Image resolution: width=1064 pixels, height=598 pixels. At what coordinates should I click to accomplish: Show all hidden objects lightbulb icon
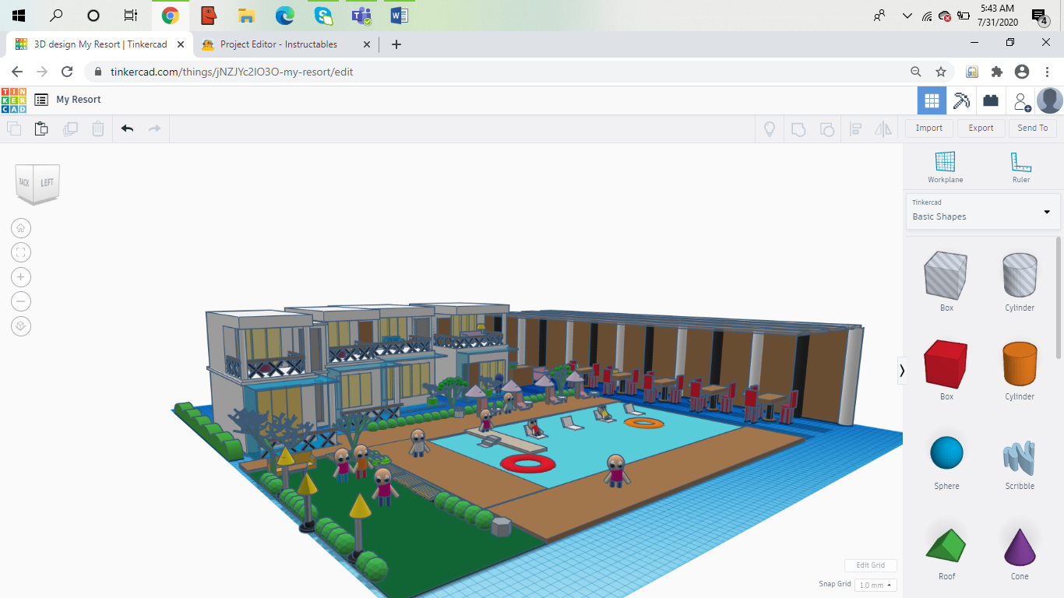point(770,129)
